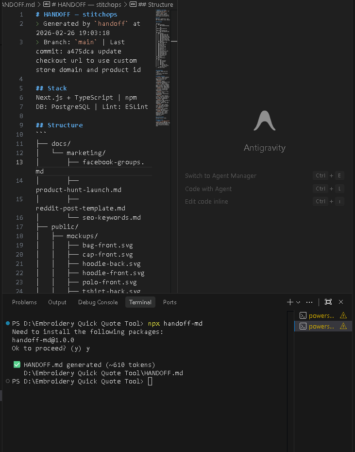The image size is (355, 452).
Task: Click 'polo-front.svg' line in editor
Action: 109,282
